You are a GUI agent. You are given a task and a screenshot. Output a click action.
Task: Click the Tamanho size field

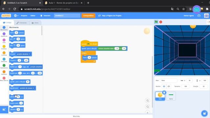point(186,87)
